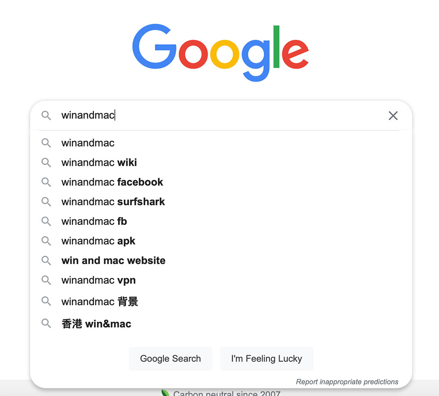Select the 'winandmac surfshark' suggestion
The width and height of the screenshot is (439, 396).
tap(113, 202)
